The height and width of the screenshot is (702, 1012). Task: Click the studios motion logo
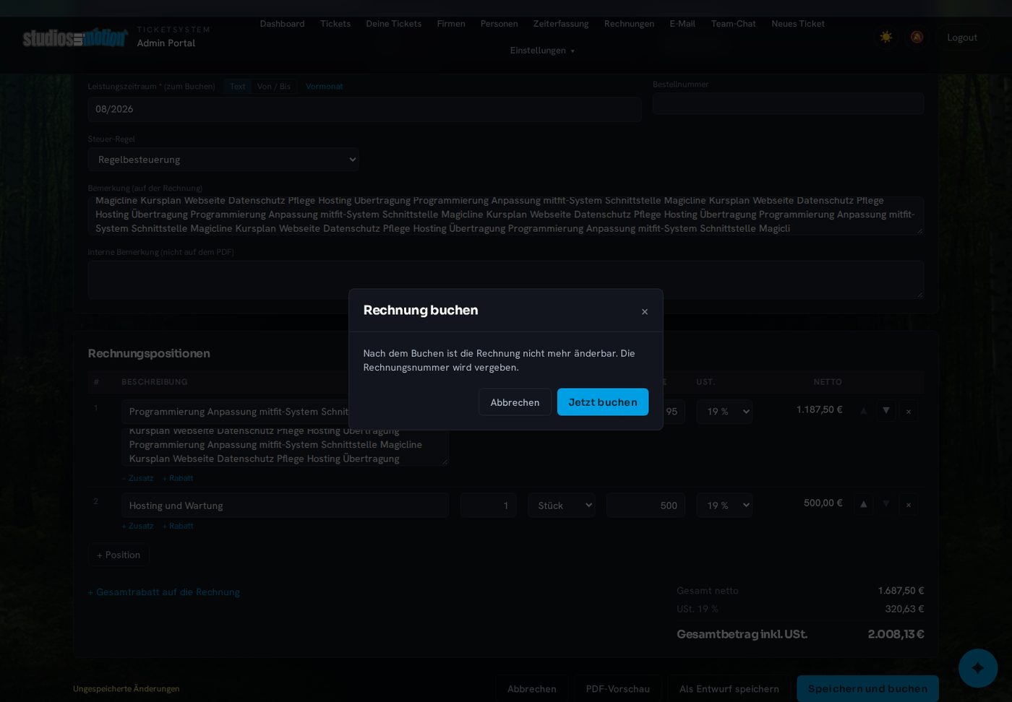pos(75,37)
